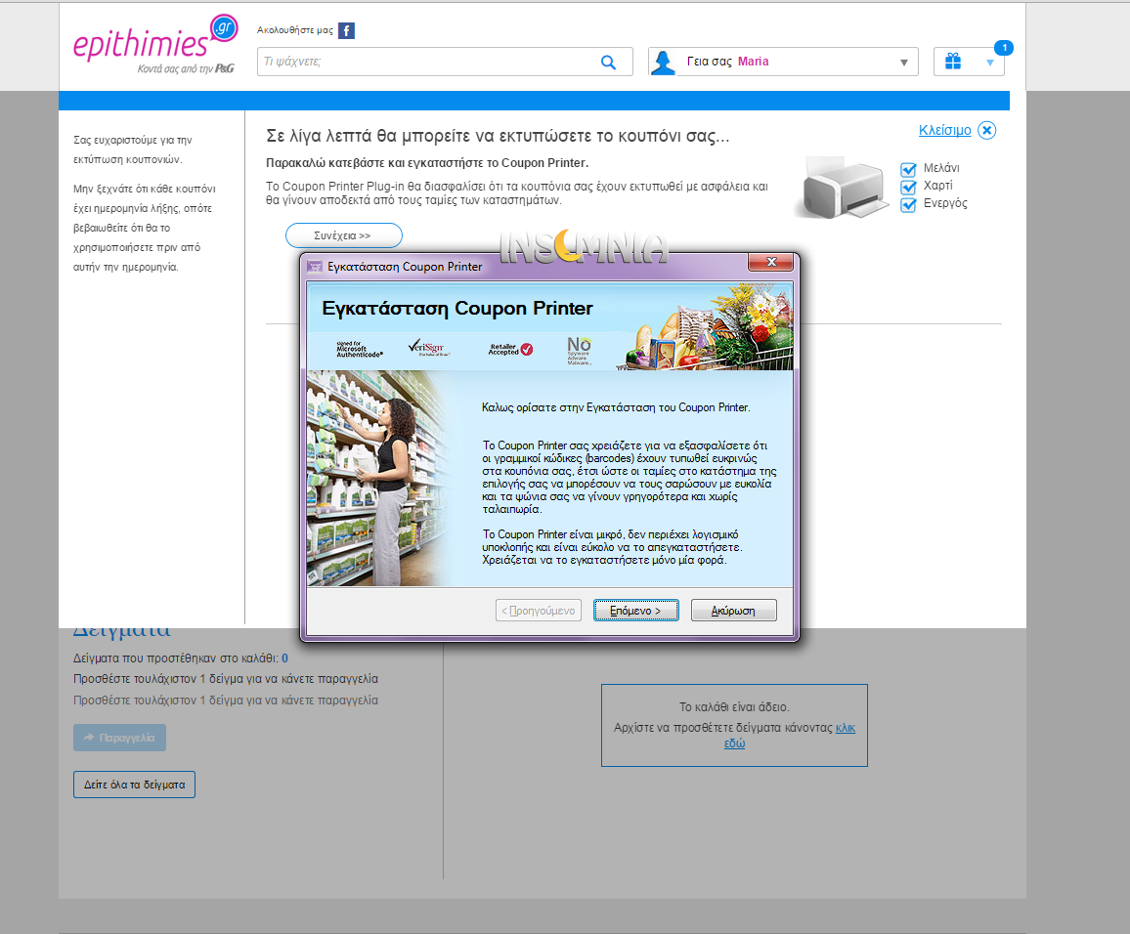
Task: Click the Maria username text
Action: pos(753,62)
